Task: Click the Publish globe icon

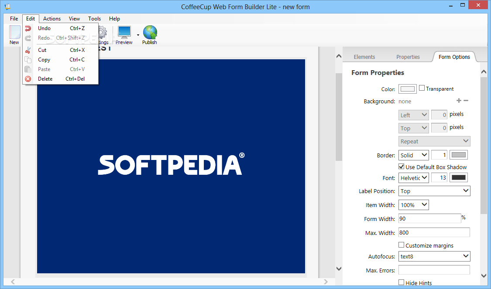Action: point(150,32)
